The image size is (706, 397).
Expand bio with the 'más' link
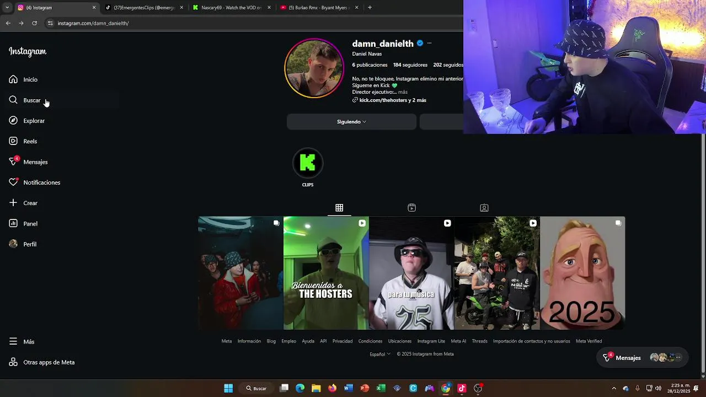pos(403,92)
